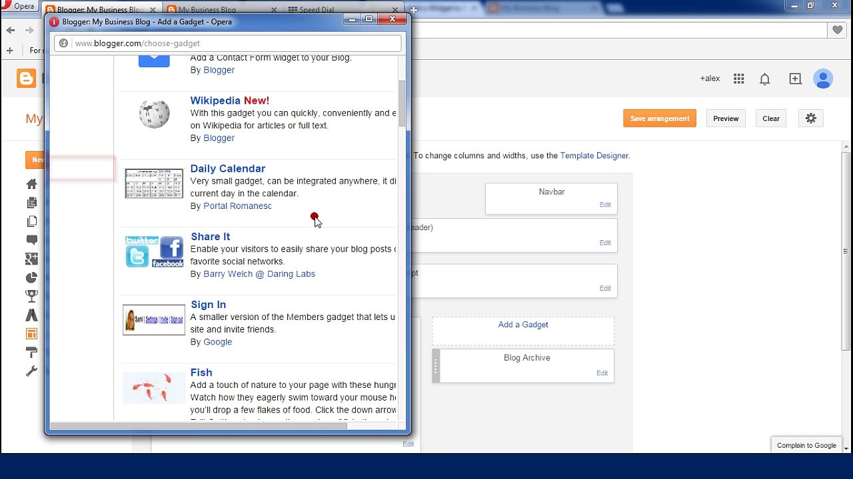
Task: Open Portal Romanesc author link
Action: tap(237, 206)
